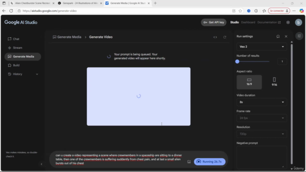Click Generate Media breadcrumb link
Viewport: 306px width, 172px height.
coord(67,37)
